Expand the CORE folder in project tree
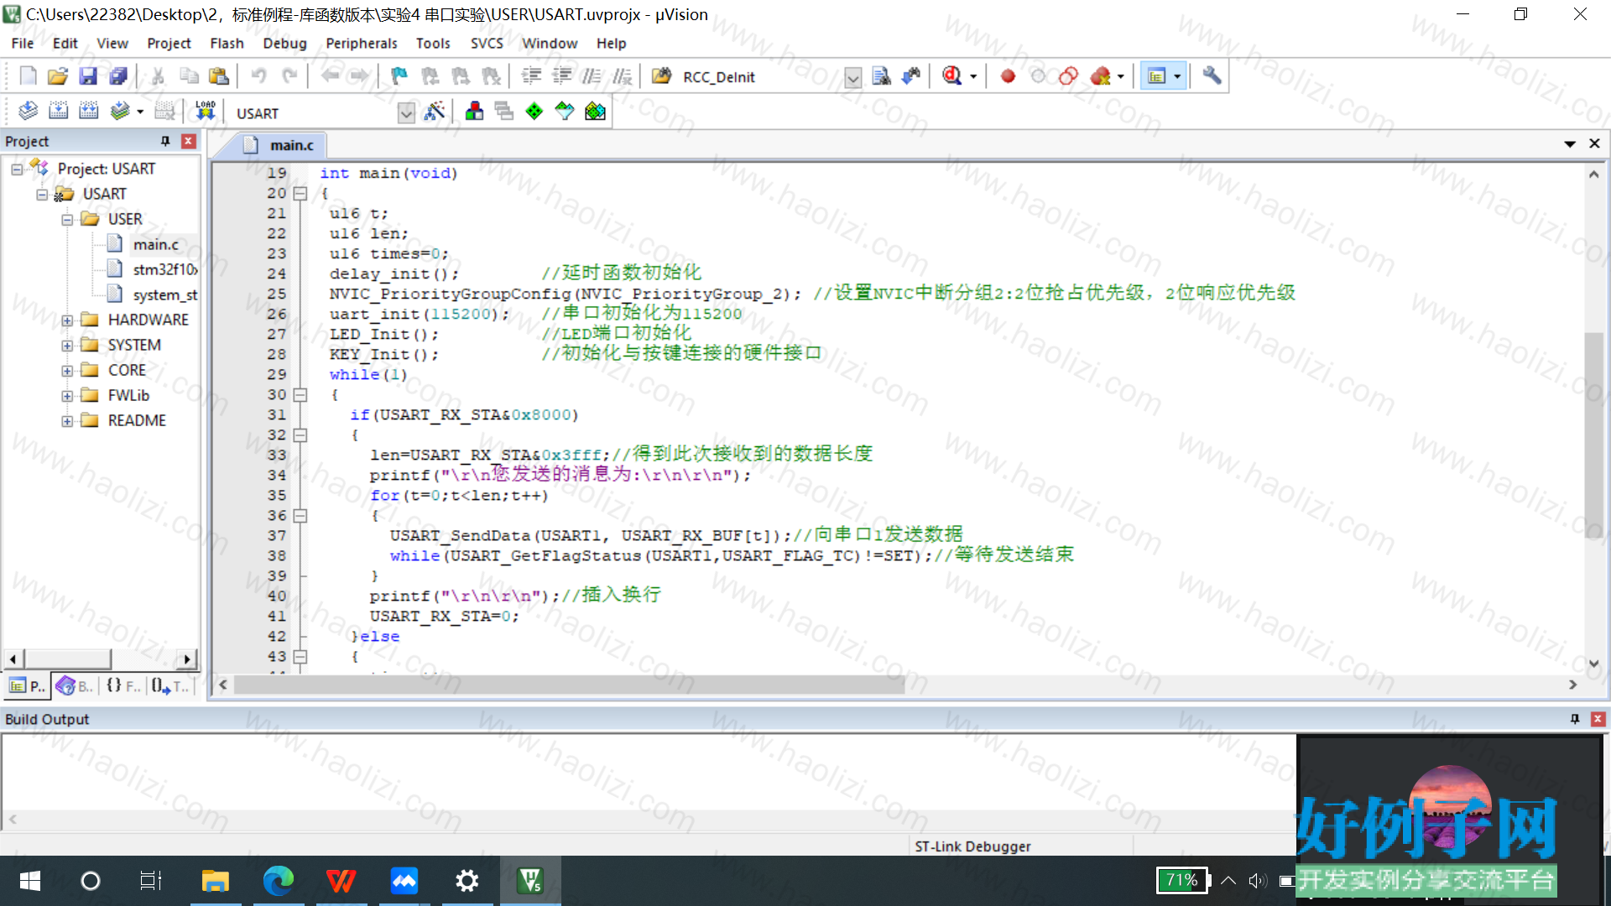The image size is (1611, 906). click(x=67, y=371)
